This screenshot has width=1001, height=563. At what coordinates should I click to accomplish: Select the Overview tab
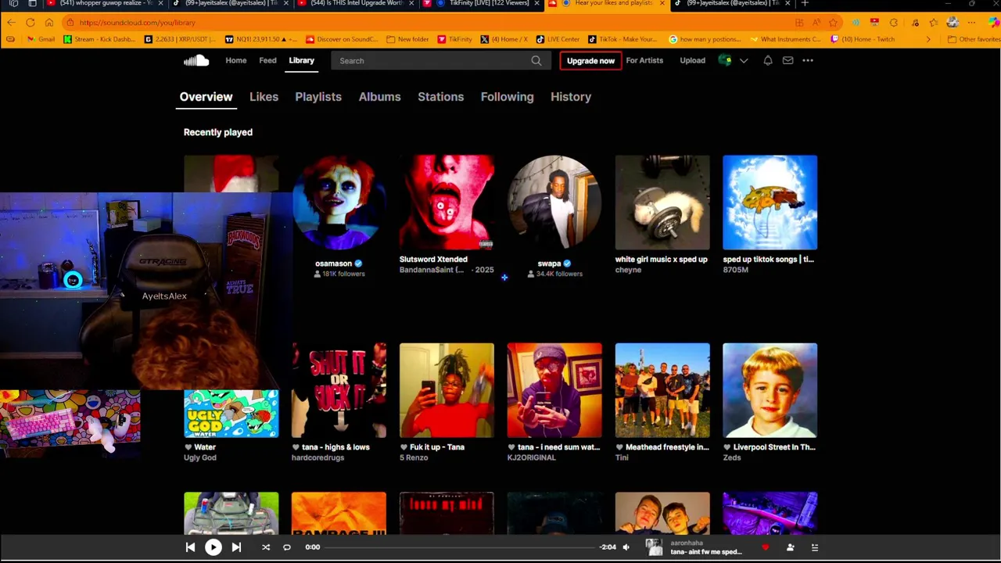tap(206, 97)
